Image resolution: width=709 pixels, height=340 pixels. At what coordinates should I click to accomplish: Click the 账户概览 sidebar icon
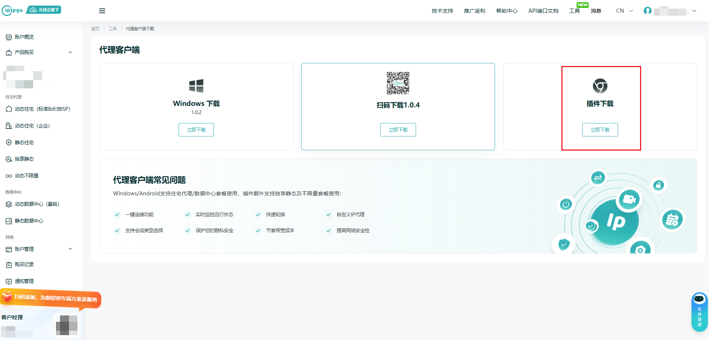click(9, 37)
